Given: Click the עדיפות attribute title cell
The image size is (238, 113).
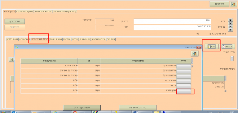Looking at the screenshot, I should [x=138, y=86].
